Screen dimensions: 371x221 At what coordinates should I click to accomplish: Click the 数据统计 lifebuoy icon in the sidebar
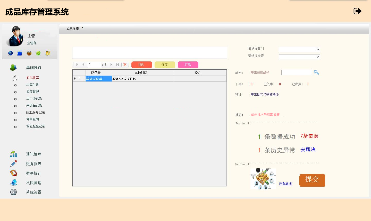pyautogui.click(x=13, y=173)
